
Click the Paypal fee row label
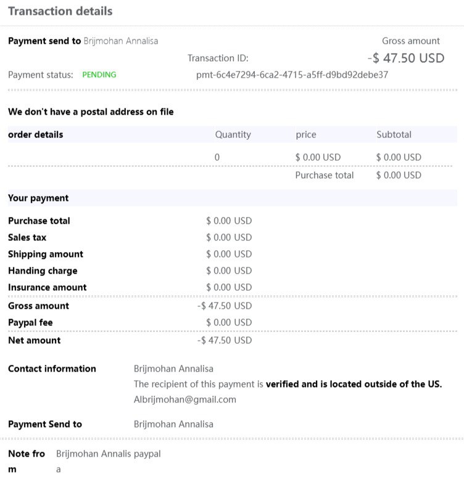click(30, 322)
